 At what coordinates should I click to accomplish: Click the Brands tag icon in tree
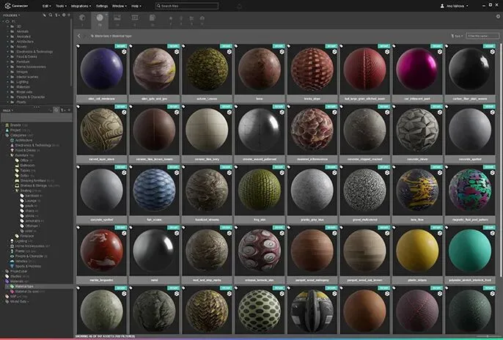[7, 125]
